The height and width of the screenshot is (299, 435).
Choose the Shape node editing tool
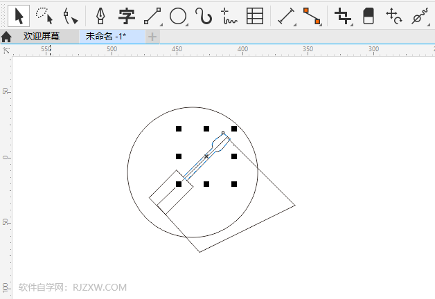point(71,16)
